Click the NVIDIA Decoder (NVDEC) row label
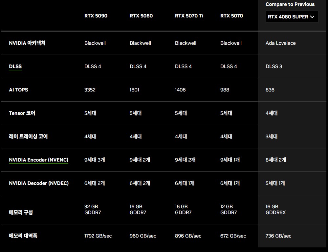This screenshot has height=252, width=328. point(39,183)
